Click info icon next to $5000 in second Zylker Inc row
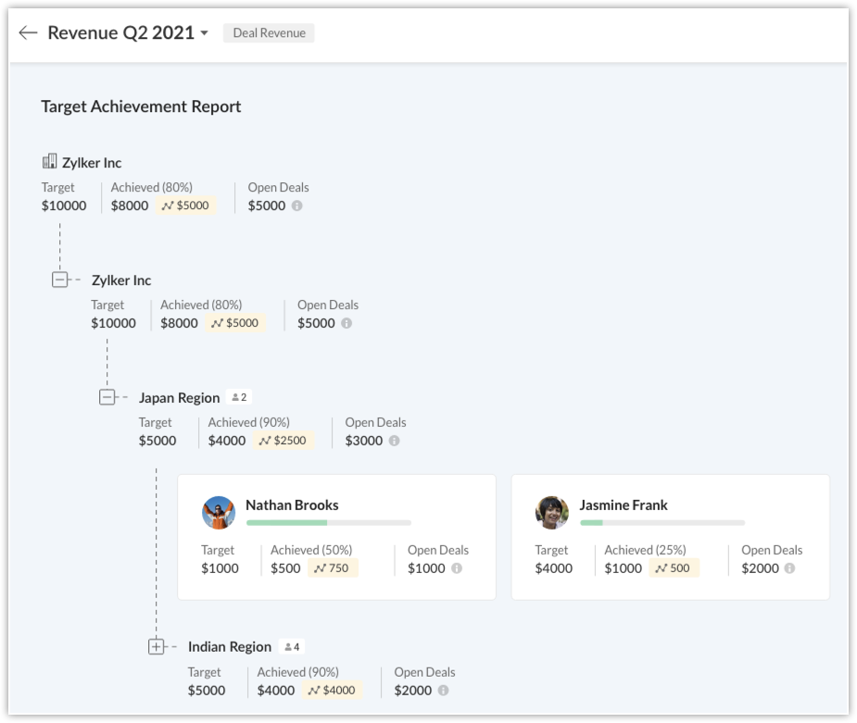857x723 pixels. coord(347,323)
